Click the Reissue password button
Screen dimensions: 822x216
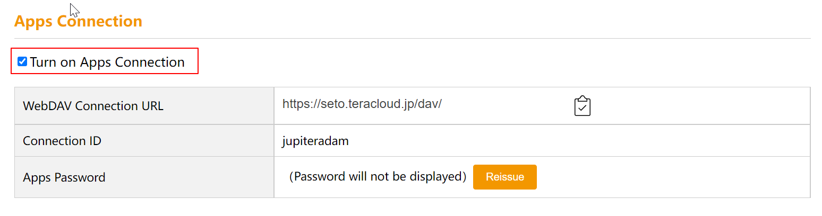504,177
